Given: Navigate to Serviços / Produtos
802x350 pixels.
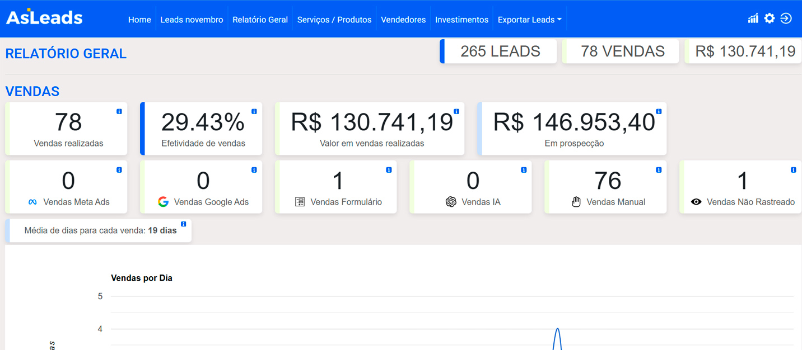Looking at the screenshot, I should (334, 20).
